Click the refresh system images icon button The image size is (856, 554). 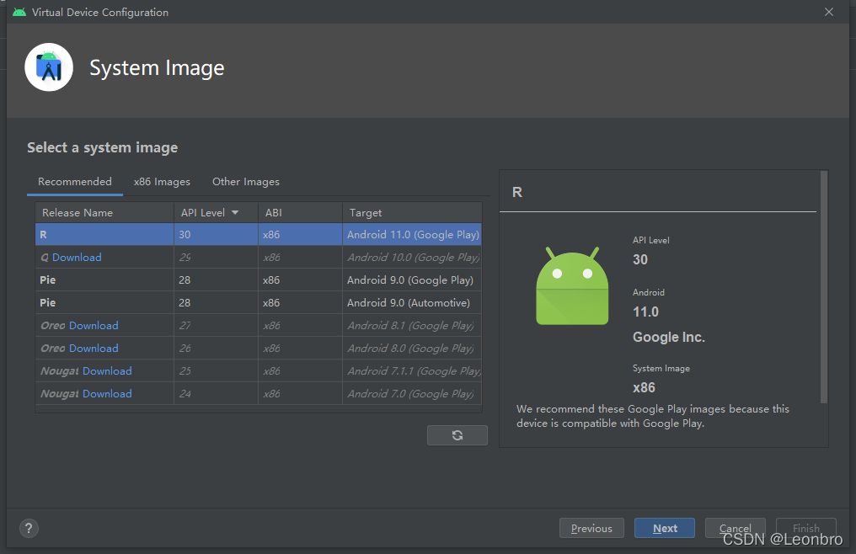coord(457,435)
